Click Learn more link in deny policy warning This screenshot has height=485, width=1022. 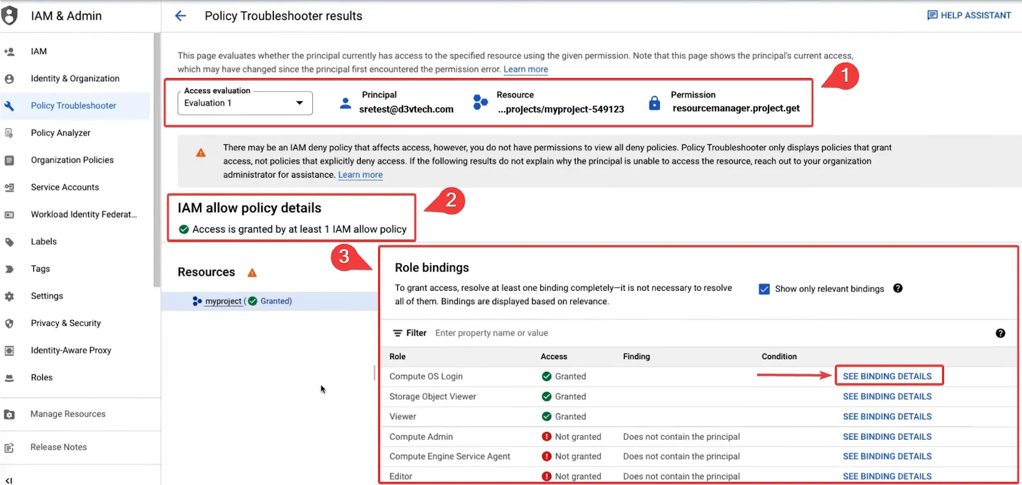point(360,174)
